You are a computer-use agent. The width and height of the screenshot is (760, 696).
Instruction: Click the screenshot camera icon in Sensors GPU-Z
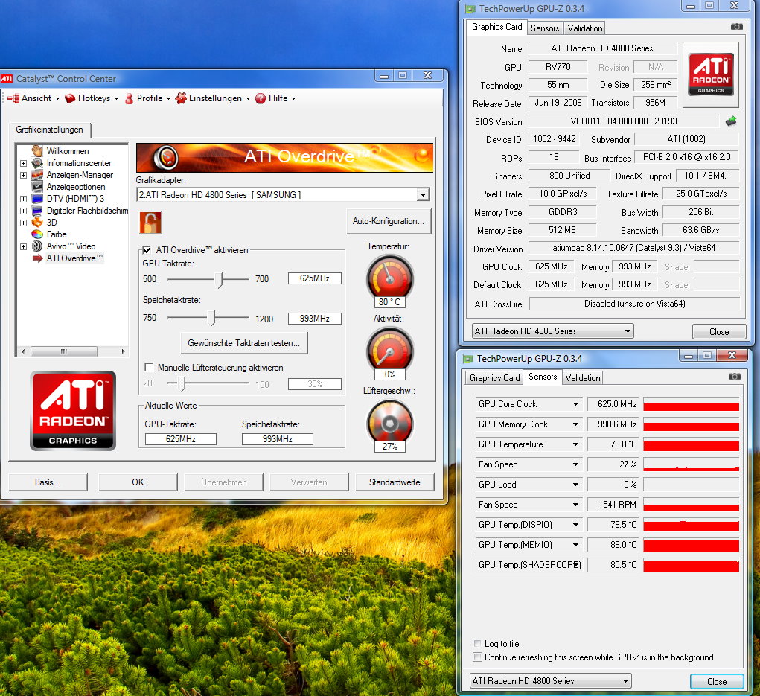pyautogui.click(x=734, y=377)
